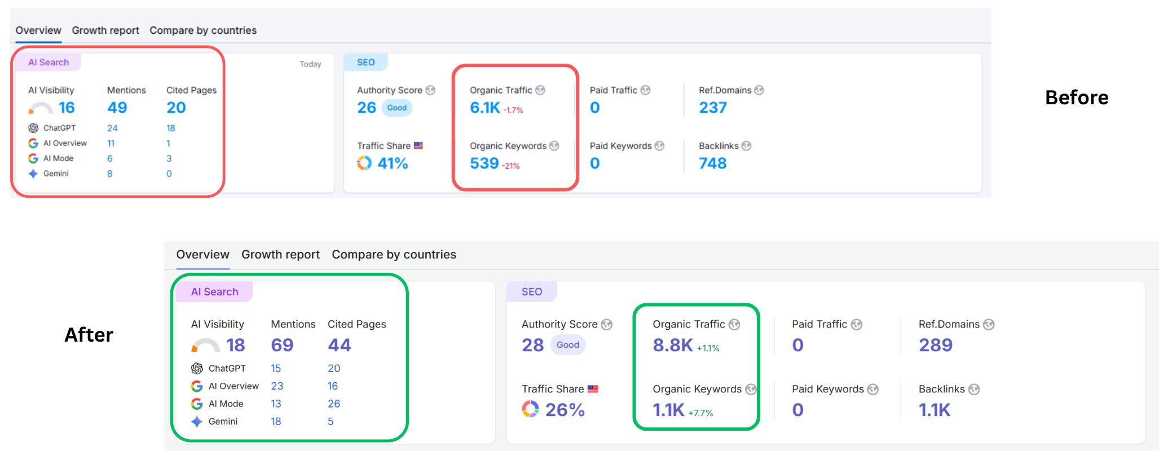
Task: Click the AI Search label in Before panel
Action: (x=49, y=62)
